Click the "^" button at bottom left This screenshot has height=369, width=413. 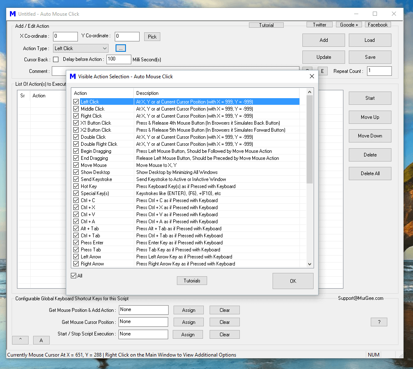click(20, 340)
